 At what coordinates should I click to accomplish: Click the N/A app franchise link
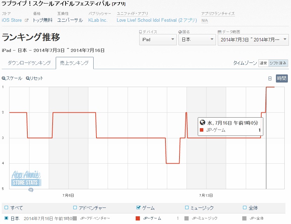(x=205, y=20)
